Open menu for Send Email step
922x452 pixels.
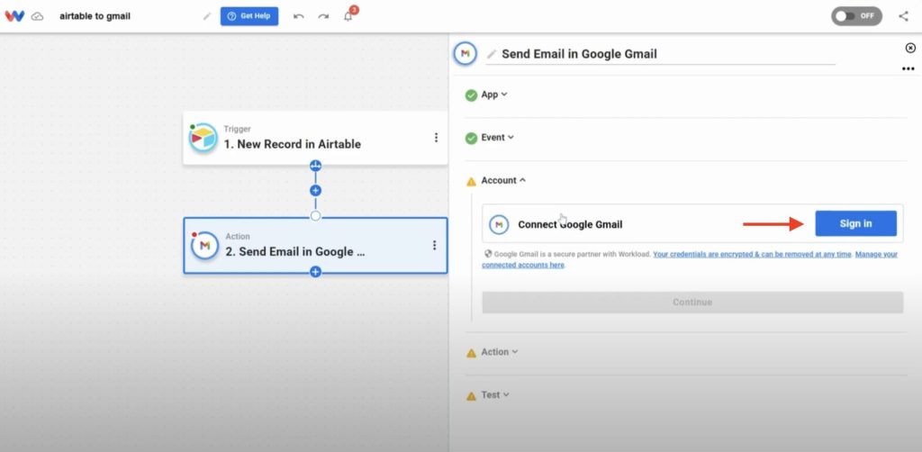(435, 245)
